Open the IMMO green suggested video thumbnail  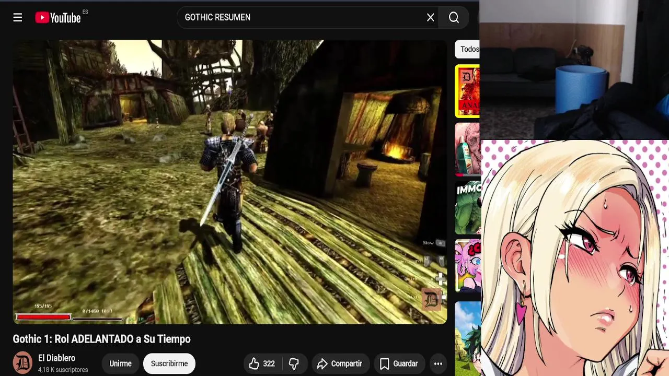(467, 207)
